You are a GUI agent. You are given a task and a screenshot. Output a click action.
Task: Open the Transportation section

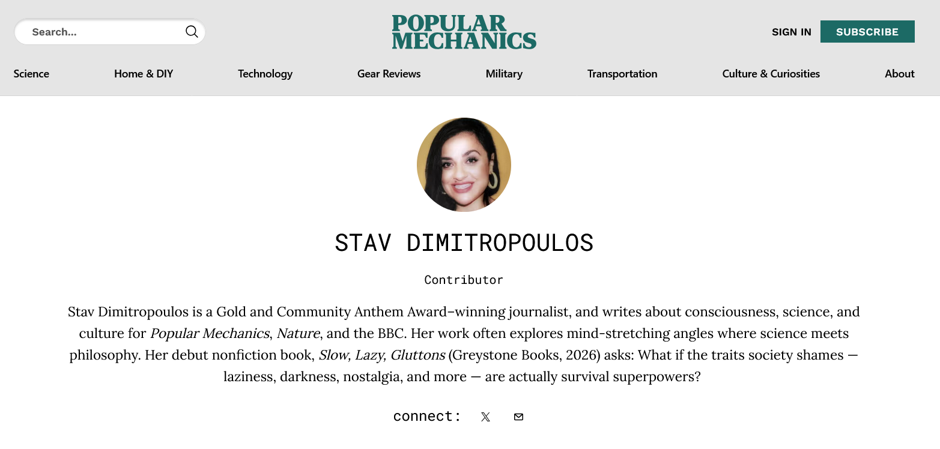click(622, 74)
